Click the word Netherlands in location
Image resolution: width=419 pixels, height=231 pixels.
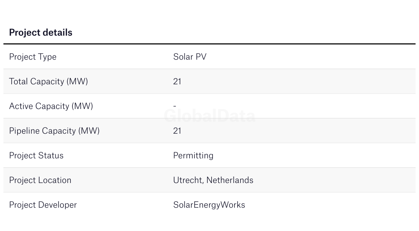coord(230,180)
